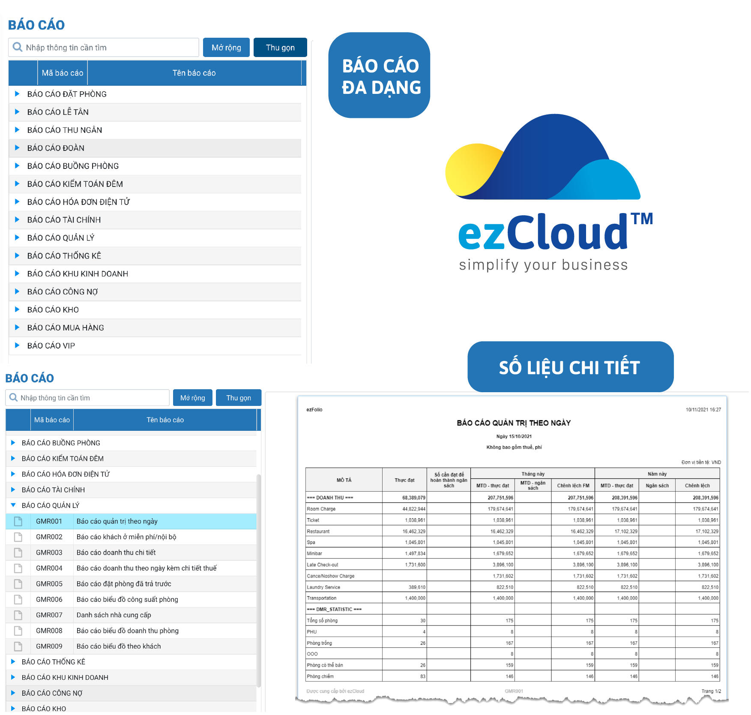The image size is (751, 715).
Task: Expand BÁO CÁO KHU KINH DOANH in bottom list
Action: pos(13,677)
